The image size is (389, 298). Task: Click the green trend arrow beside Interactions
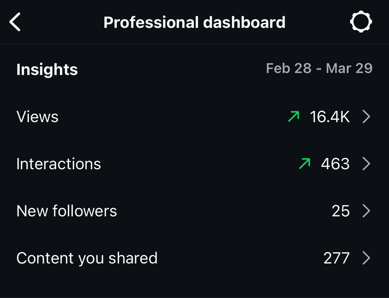(305, 164)
